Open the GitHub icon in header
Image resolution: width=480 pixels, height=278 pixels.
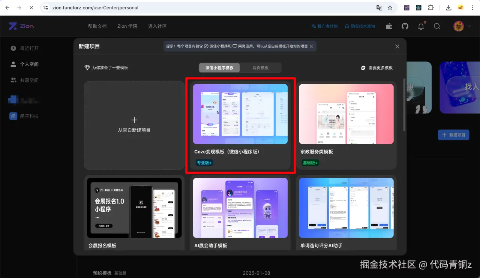[x=405, y=26]
